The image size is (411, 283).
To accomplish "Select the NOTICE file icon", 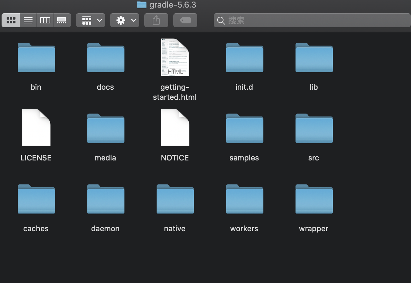I will (x=175, y=127).
